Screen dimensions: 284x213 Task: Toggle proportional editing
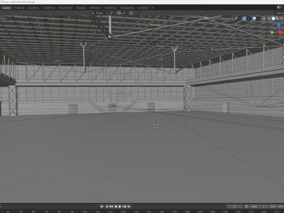pyautogui.click(x=131, y=13)
